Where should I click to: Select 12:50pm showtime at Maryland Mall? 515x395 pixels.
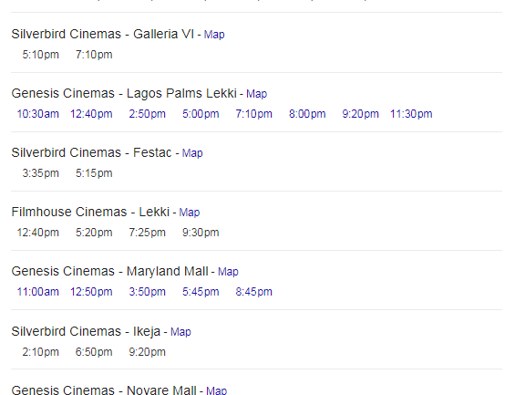coord(91,292)
